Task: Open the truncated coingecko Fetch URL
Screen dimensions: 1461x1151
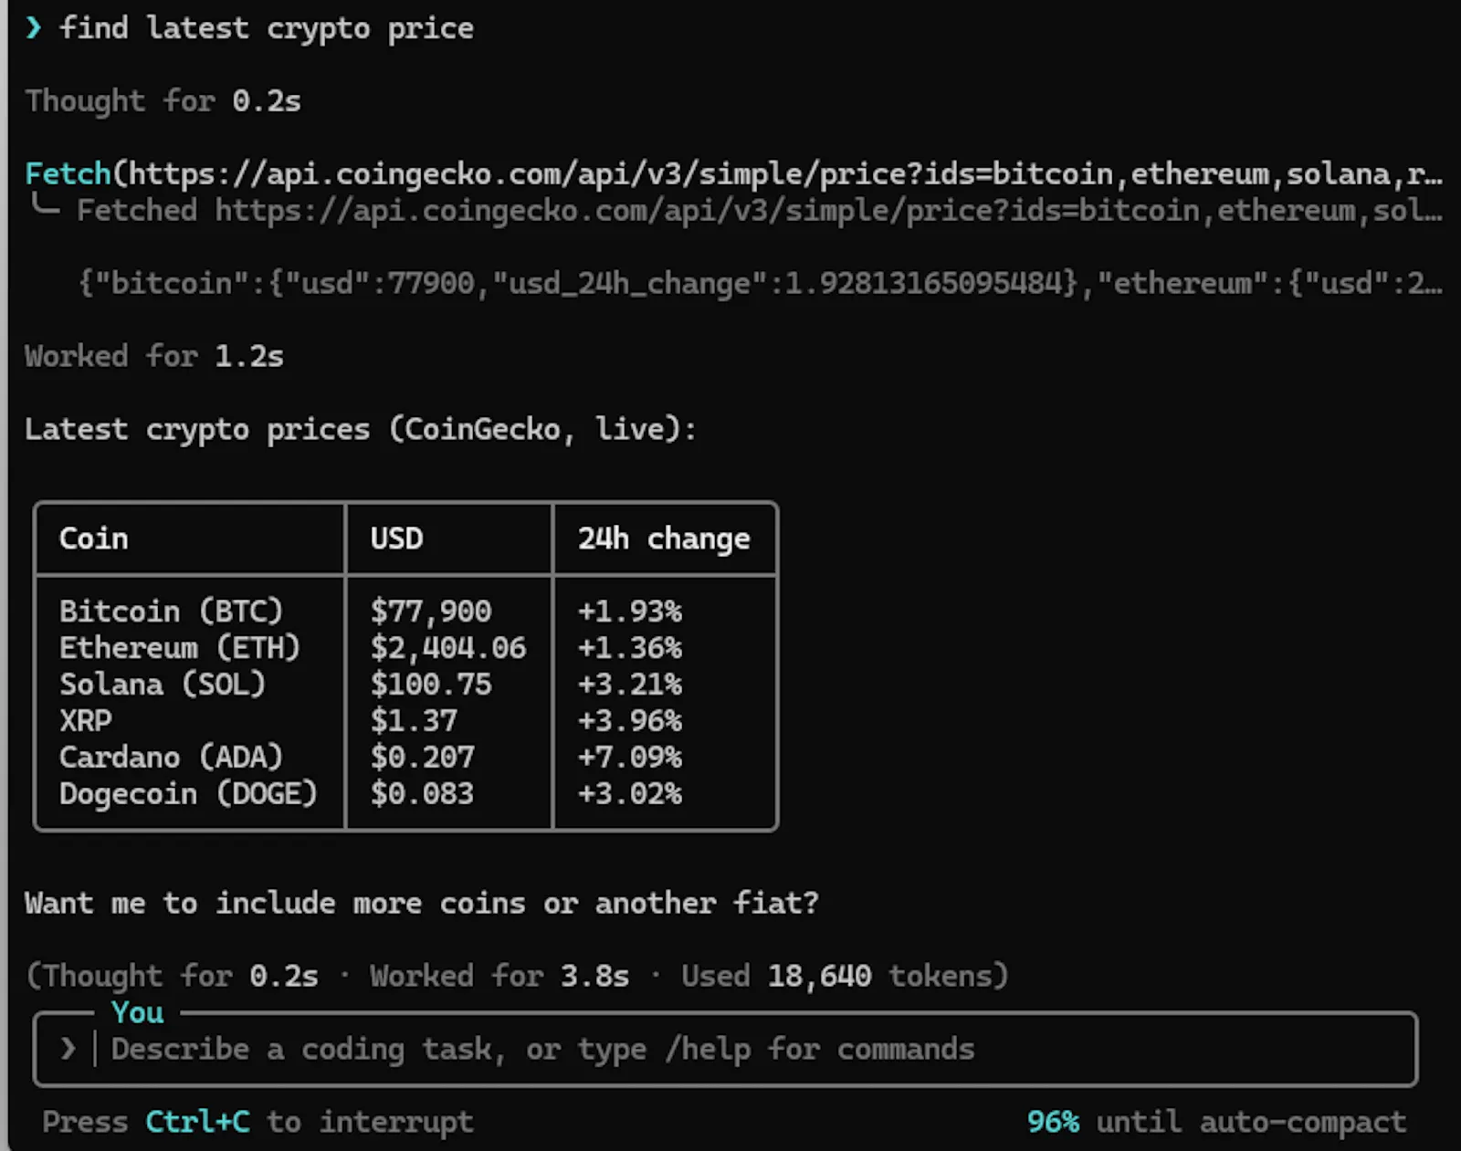Action: (x=785, y=173)
